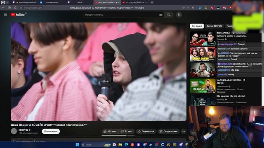Switch to the second YouTube tab
The height and width of the screenshot is (148, 264).
coord(135,2)
